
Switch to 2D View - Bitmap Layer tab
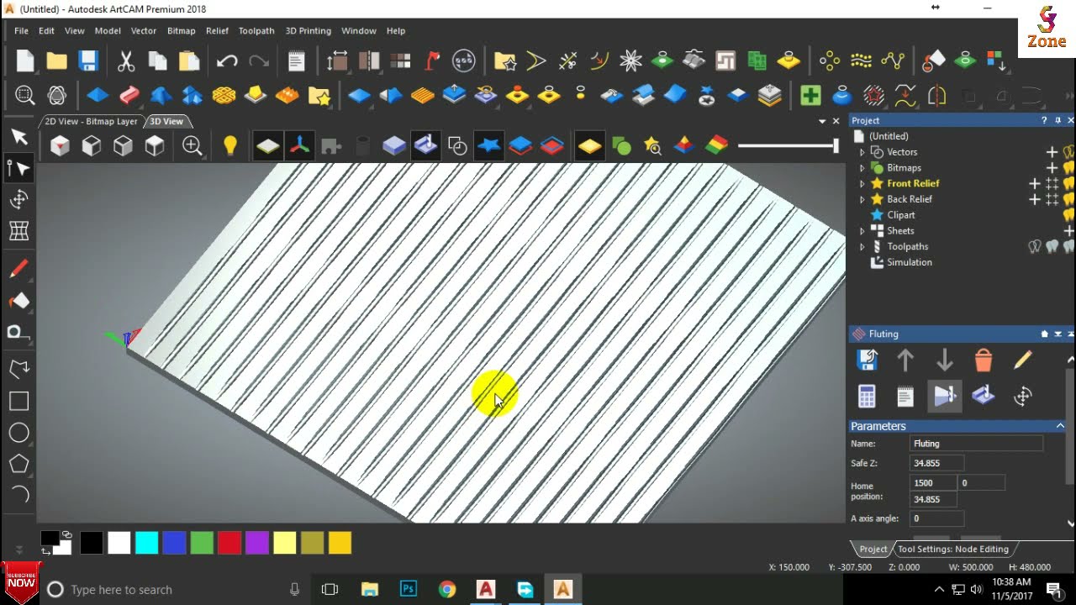point(91,121)
